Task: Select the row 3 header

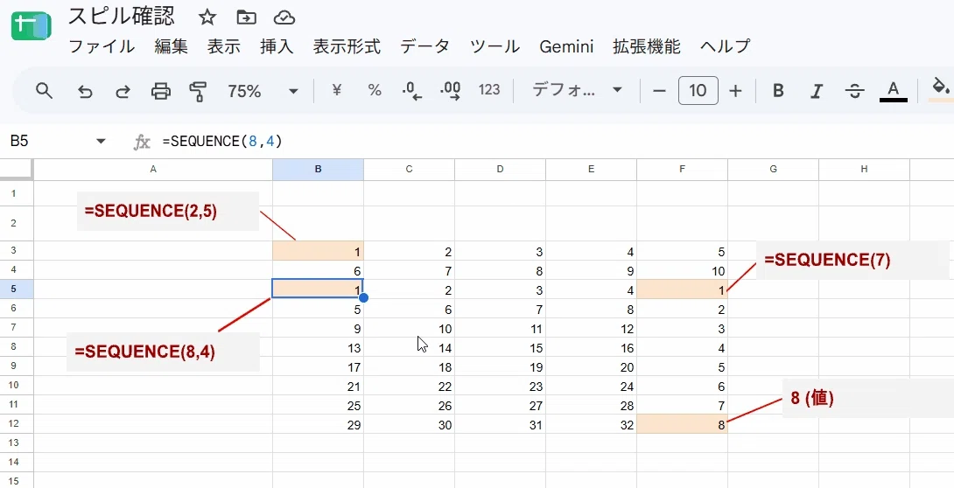Action: click(17, 251)
